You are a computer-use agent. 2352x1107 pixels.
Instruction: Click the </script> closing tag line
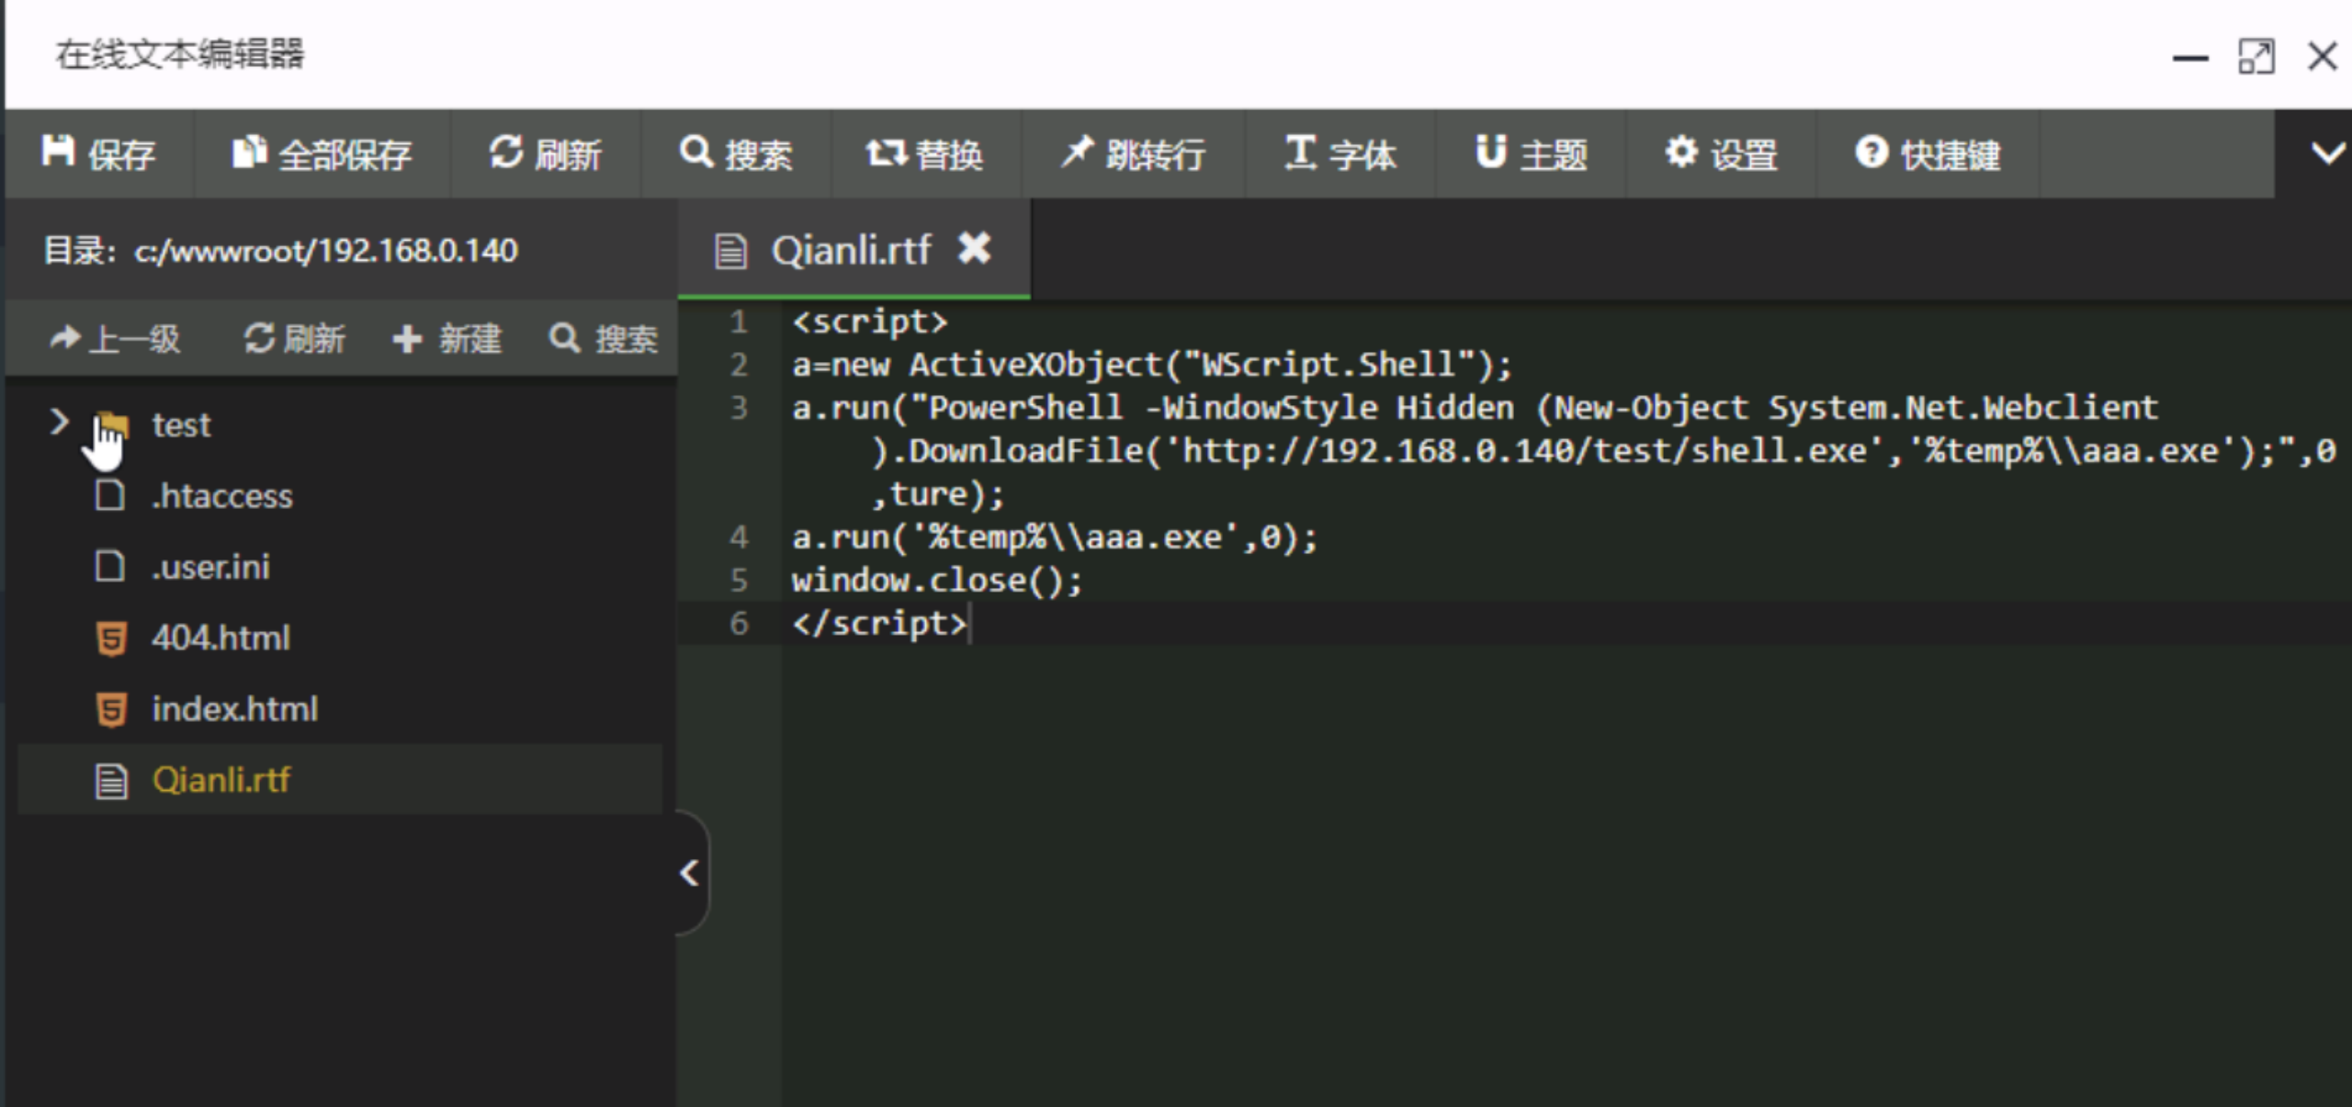(879, 623)
